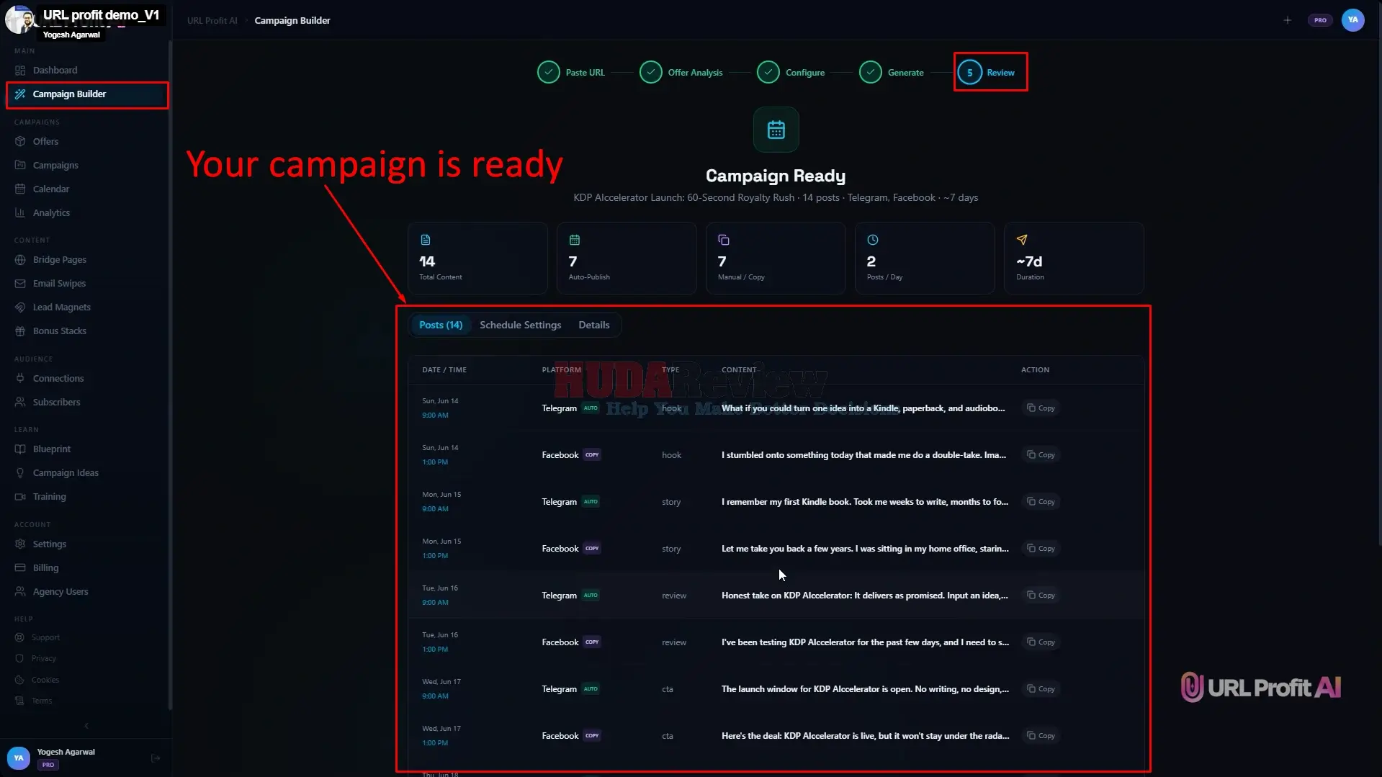Click the PLATFORM column header

coord(561,369)
